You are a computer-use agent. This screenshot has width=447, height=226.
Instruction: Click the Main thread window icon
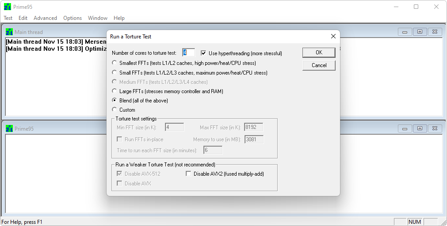point(9,32)
